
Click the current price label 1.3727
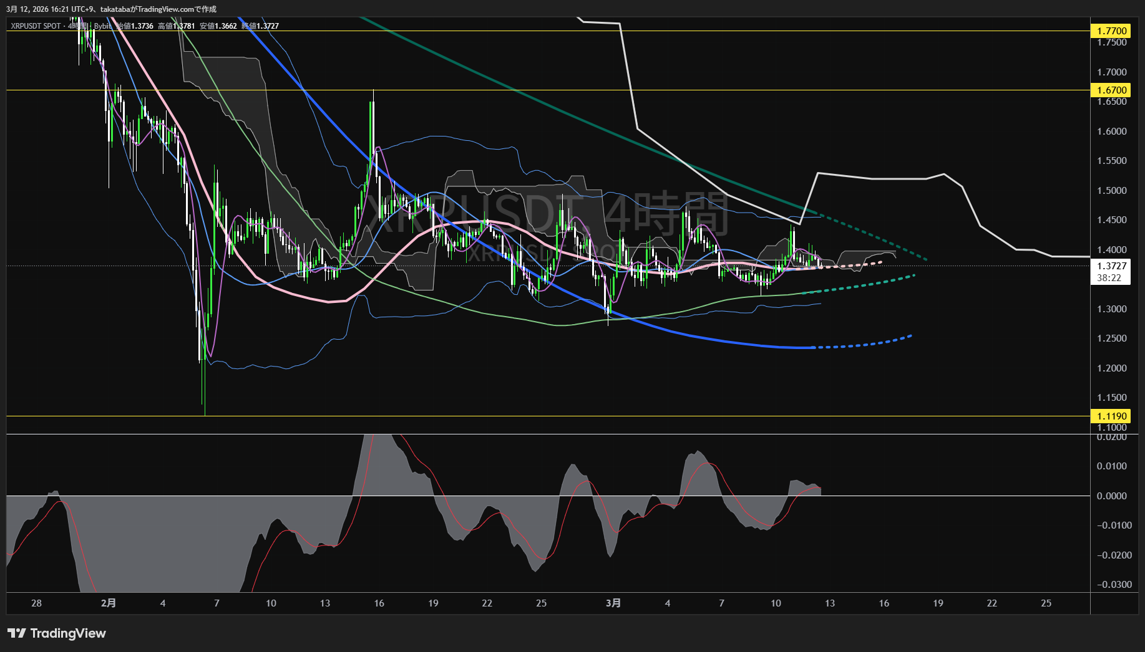tap(1112, 266)
